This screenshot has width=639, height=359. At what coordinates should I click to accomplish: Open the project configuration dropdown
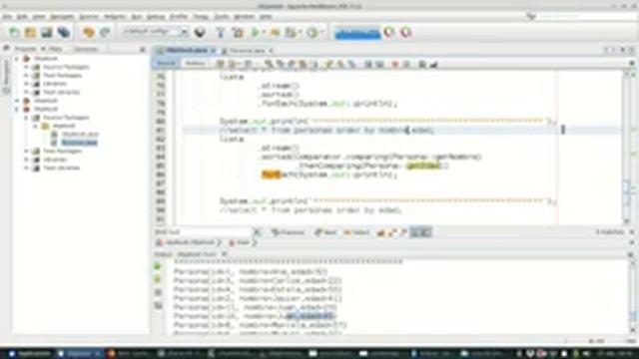click(156, 32)
